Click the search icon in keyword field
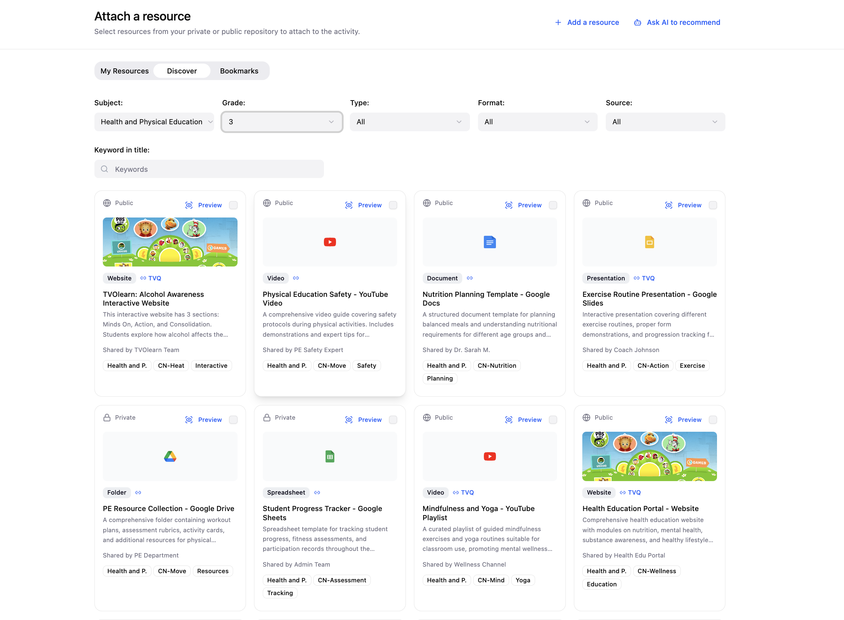 point(104,169)
